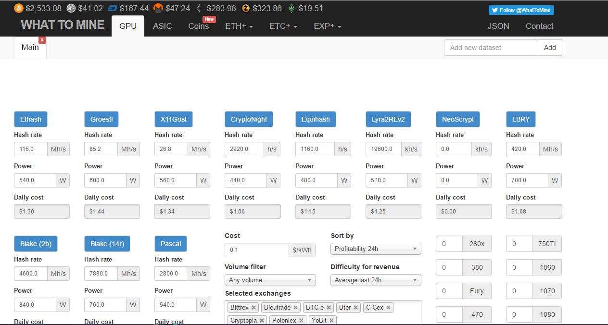
Task: Click the Litecoin coin icon in the ticker
Action: click(x=71, y=8)
